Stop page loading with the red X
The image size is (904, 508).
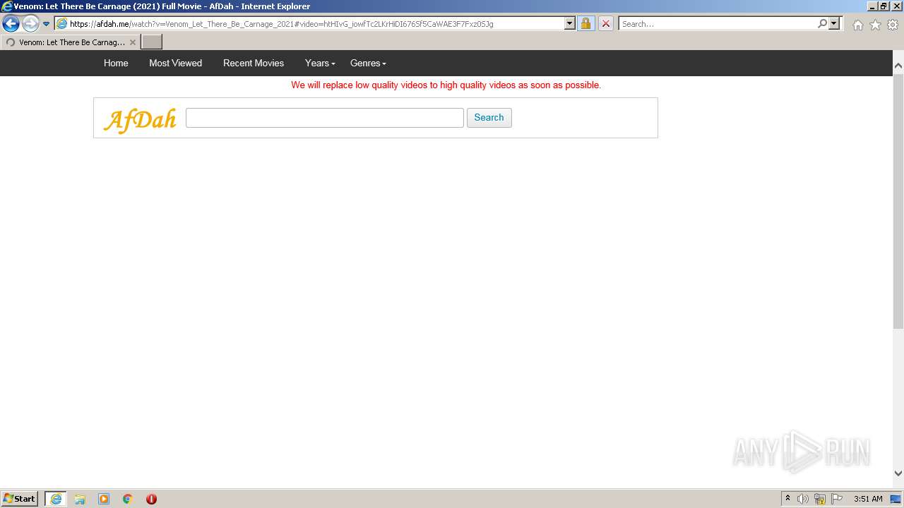[x=606, y=24]
